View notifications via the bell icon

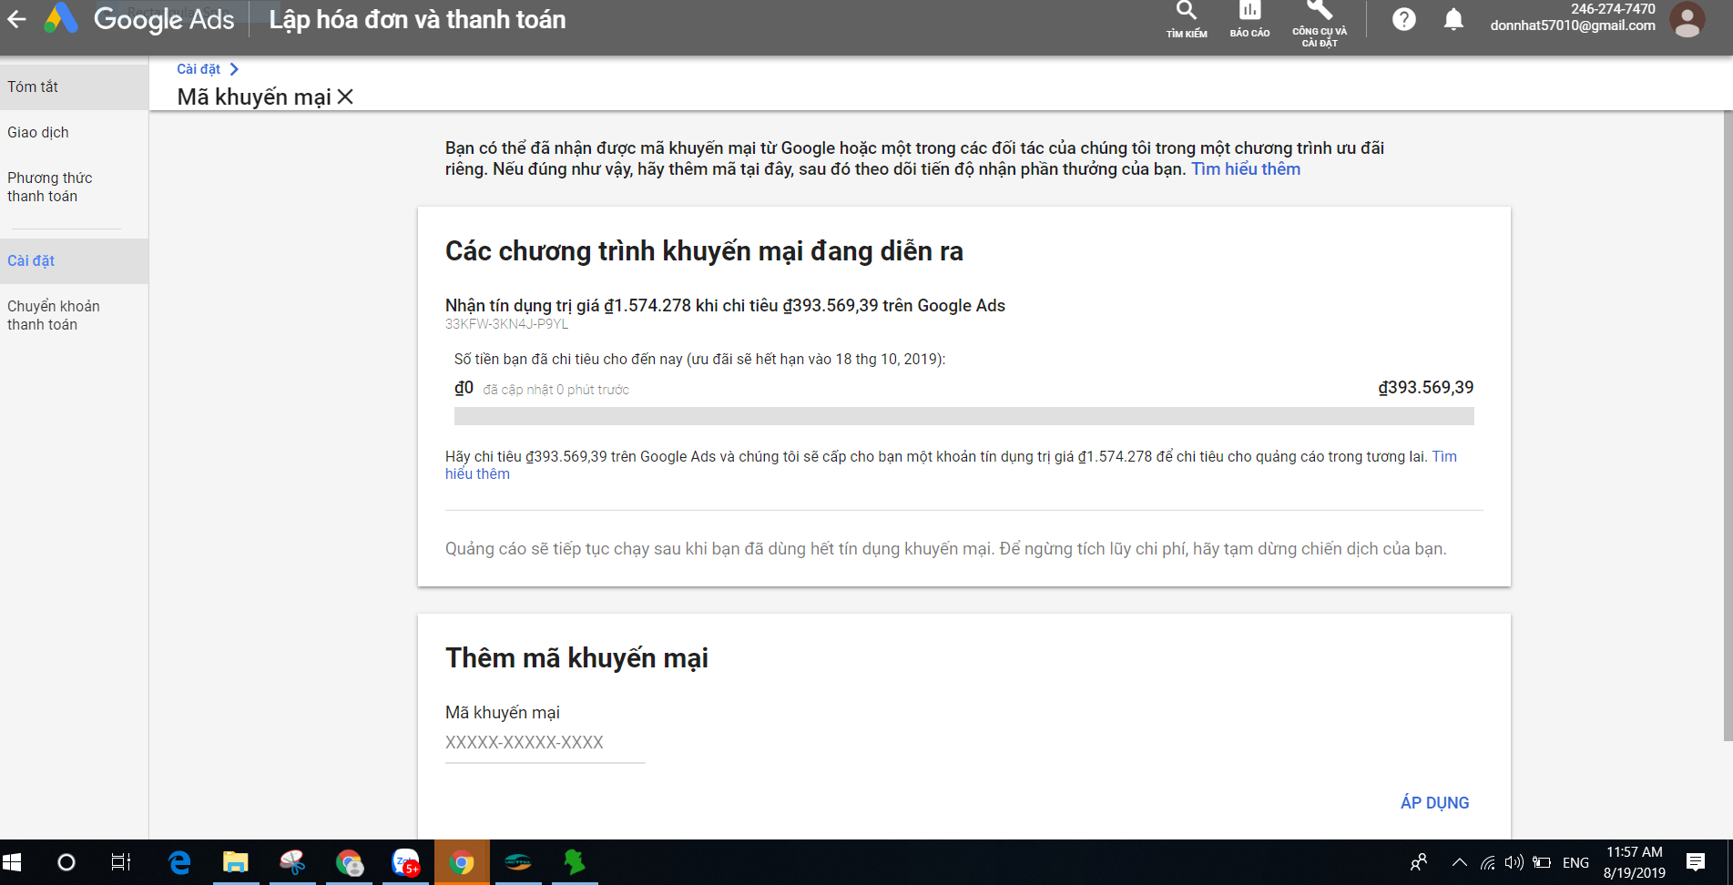pyautogui.click(x=1453, y=19)
